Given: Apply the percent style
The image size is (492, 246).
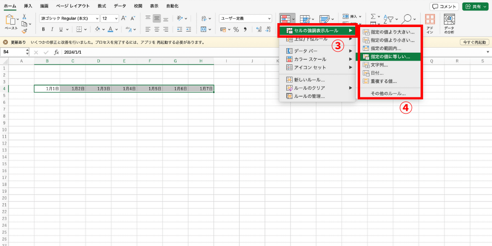Looking at the screenshot, I should click(x=236, y=30).
